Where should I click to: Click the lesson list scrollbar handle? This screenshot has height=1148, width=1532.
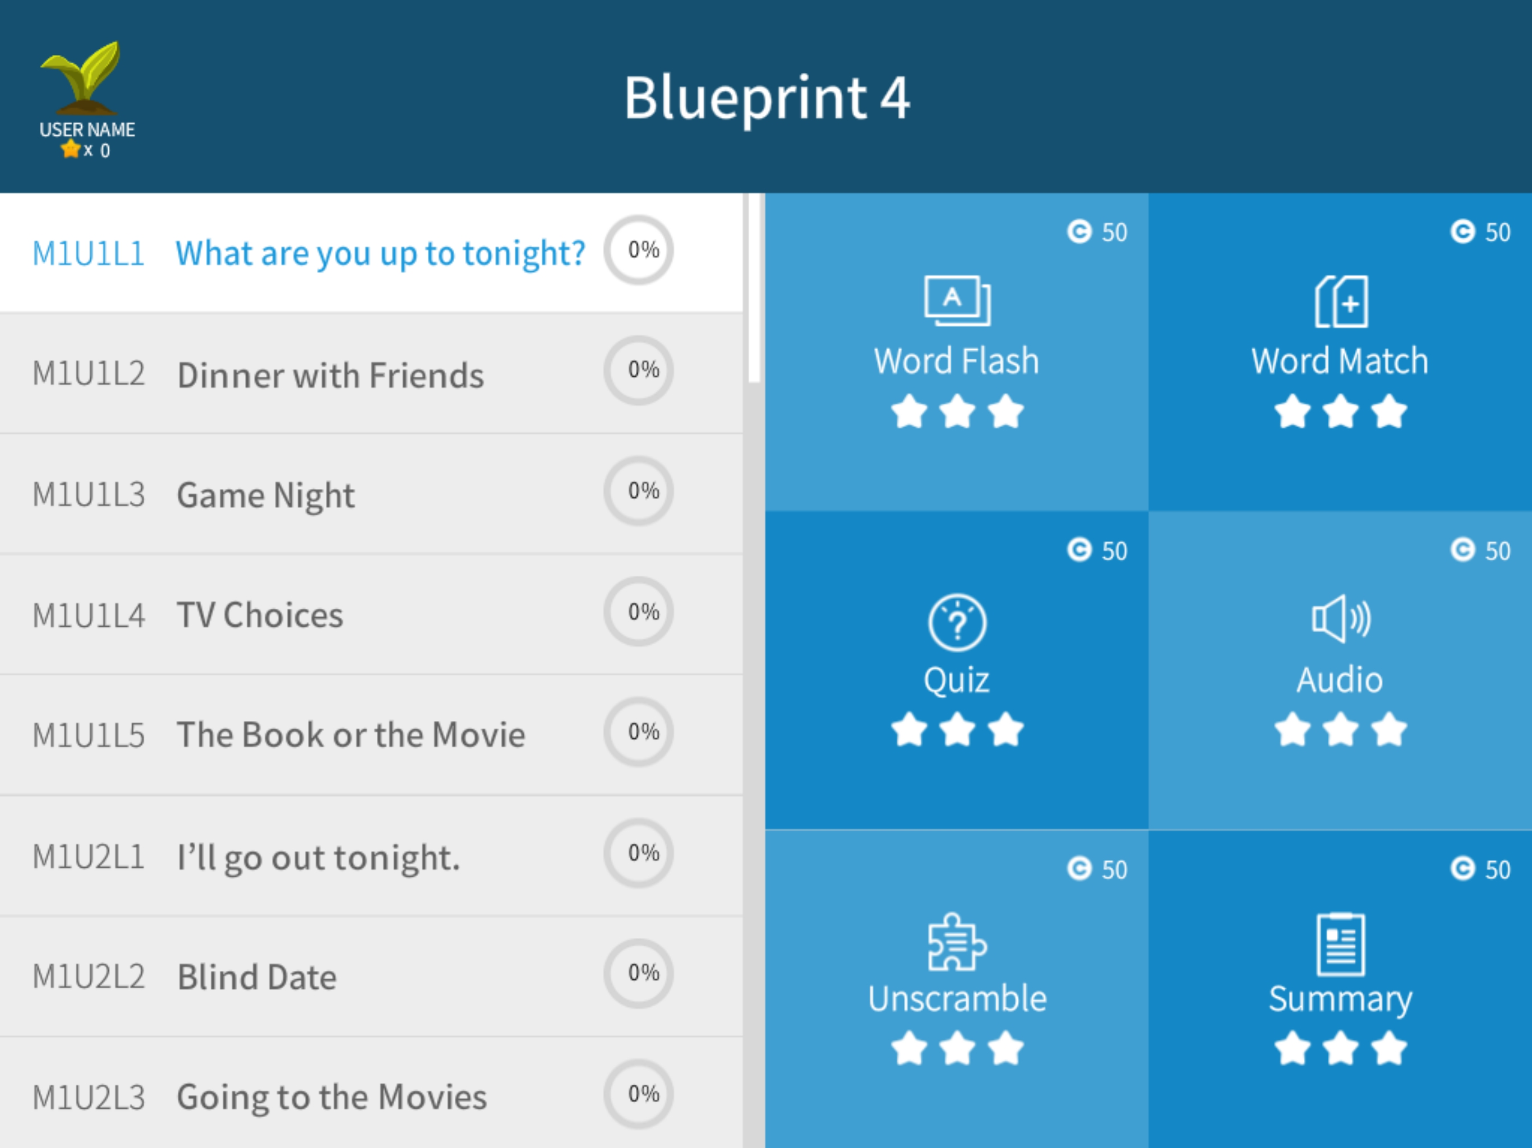coord(754,288)
